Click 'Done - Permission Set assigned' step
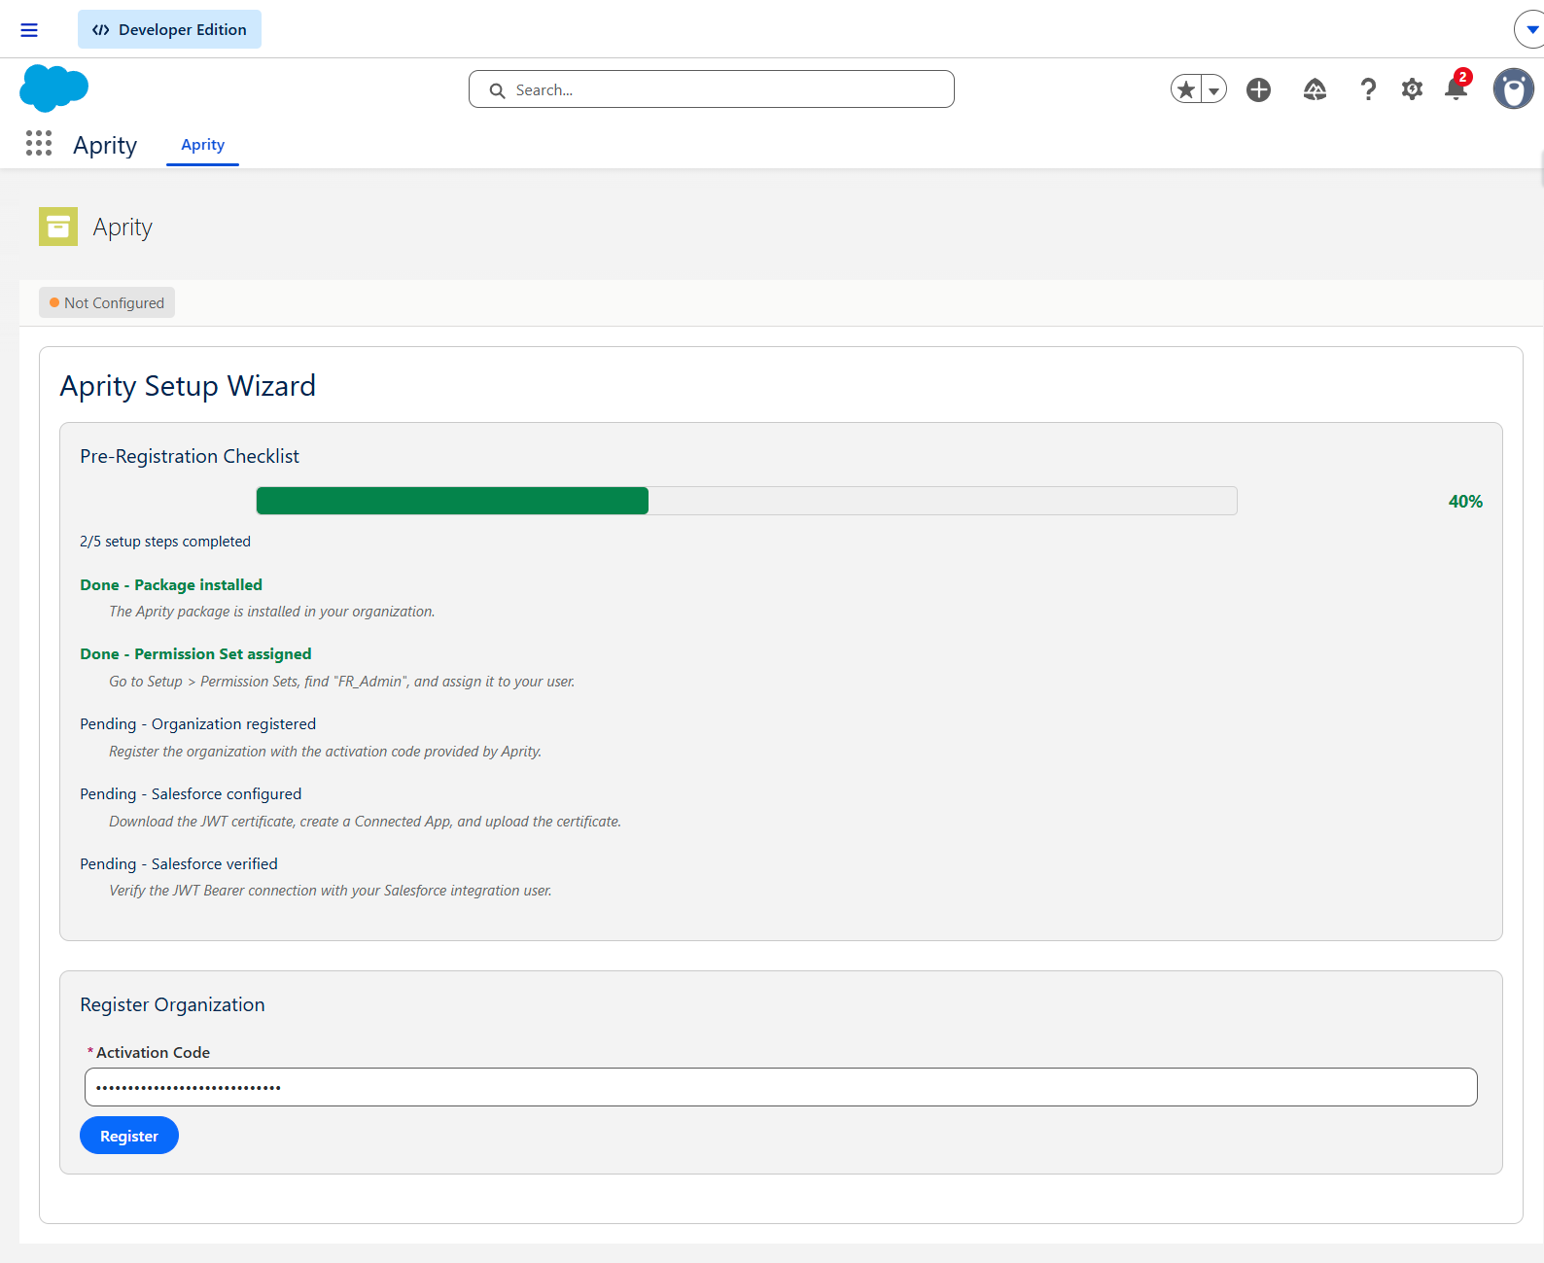Image resolution: width=1544 pixels, height=1263 pixels. tap(195, 654)
